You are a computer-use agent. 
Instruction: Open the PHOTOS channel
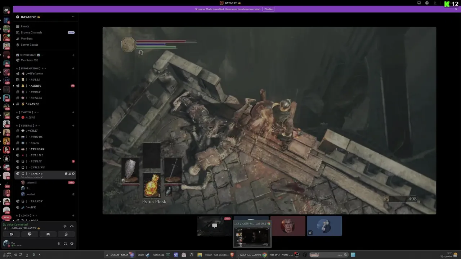point(45,137)
